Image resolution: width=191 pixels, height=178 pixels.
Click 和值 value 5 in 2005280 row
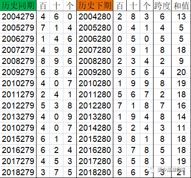click(181, 28)
